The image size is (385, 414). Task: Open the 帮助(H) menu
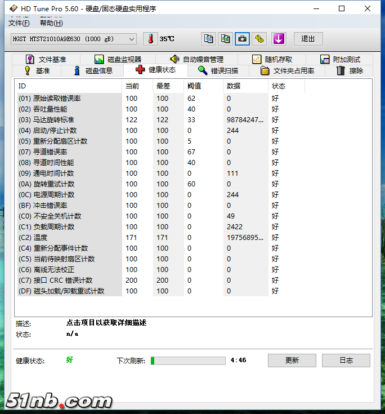click(51, 23)
